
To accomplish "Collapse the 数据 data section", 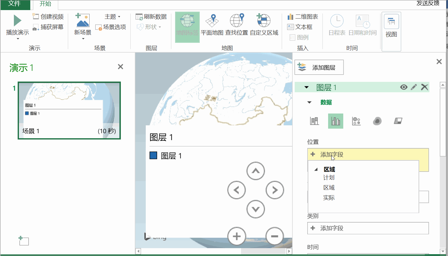I will coord(309,102).
